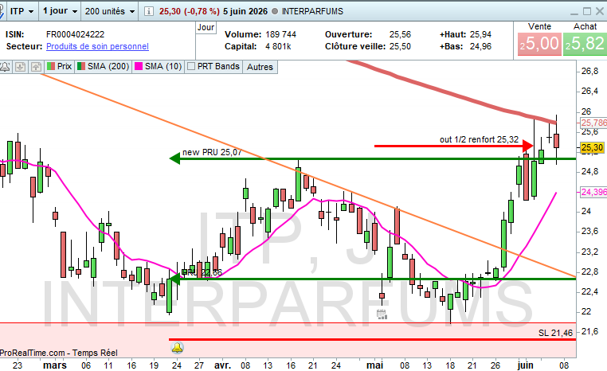Click the green Achat price button
607x371 pixels.
585,44
